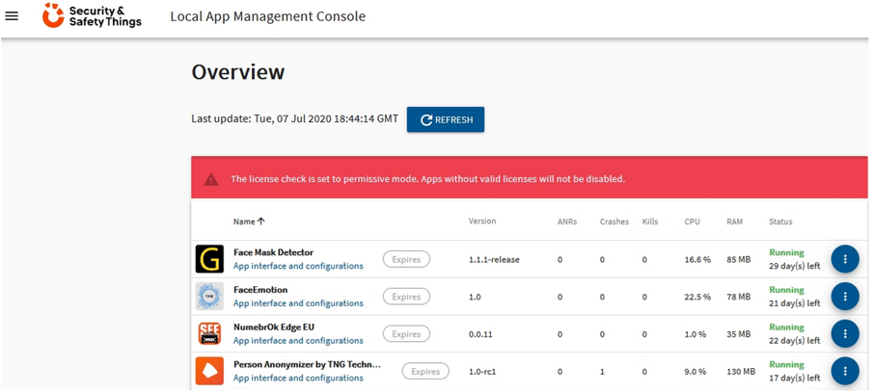Viewport: 874px width, 392px height.
Task: Click the Security & Safety Things logo
Action: tap(92, 16)
